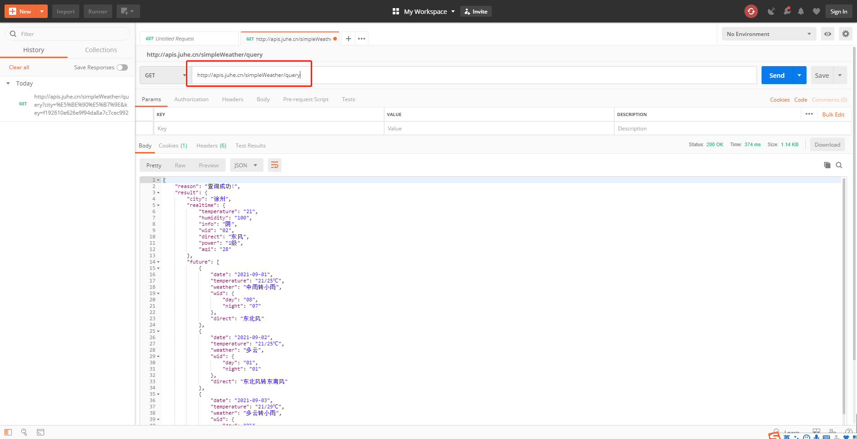Viewport: 857px width, 439px height.
Task: Click the Clear all link
Action: pyautogui.click(x=19, y=67)
